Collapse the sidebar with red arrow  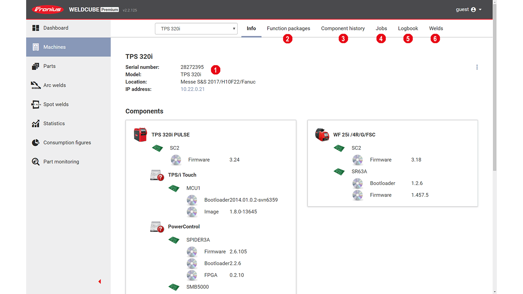click(x=100, y=281)
